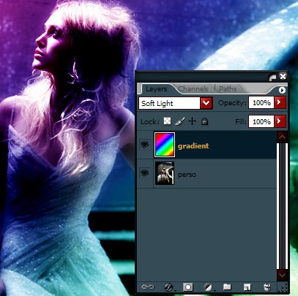This screenshot has height=296, width=298.
Task: Lock transparent pixels icon
Action: [167, 121]
